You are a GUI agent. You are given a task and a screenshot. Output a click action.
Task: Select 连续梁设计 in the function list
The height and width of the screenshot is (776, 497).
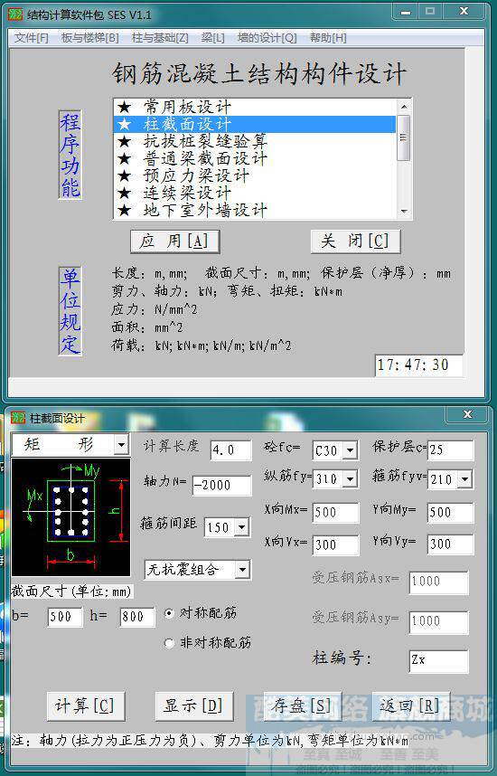[255, 193]
